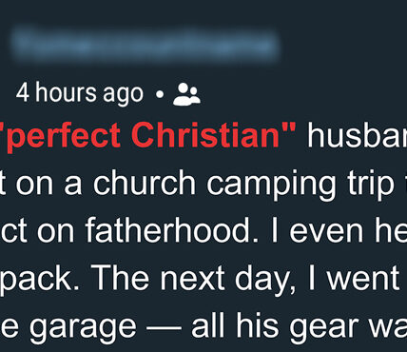Click the friends audience icon
The image size is (407, 352).
coord(186,94)
